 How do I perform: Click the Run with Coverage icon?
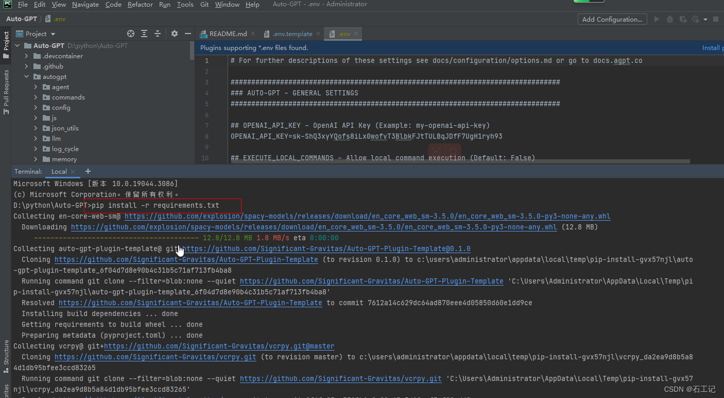[x=683, y=19]
